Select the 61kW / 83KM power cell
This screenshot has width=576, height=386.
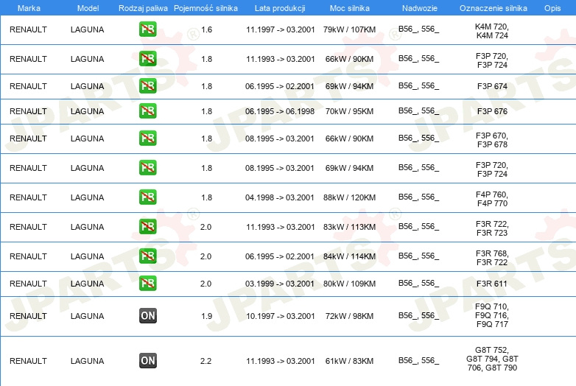pyautogui.click(x=349, y=361)
